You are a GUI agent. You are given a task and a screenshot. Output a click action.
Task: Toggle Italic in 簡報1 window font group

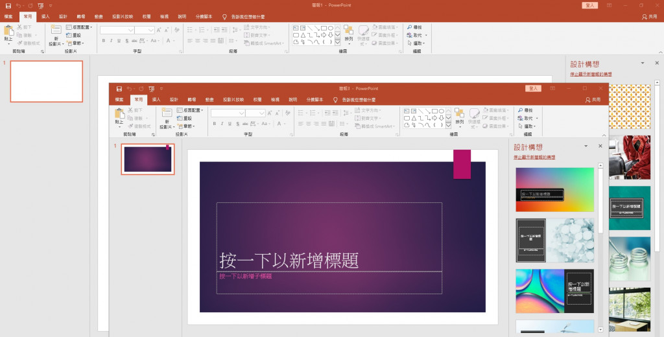(x=111, y=41)
